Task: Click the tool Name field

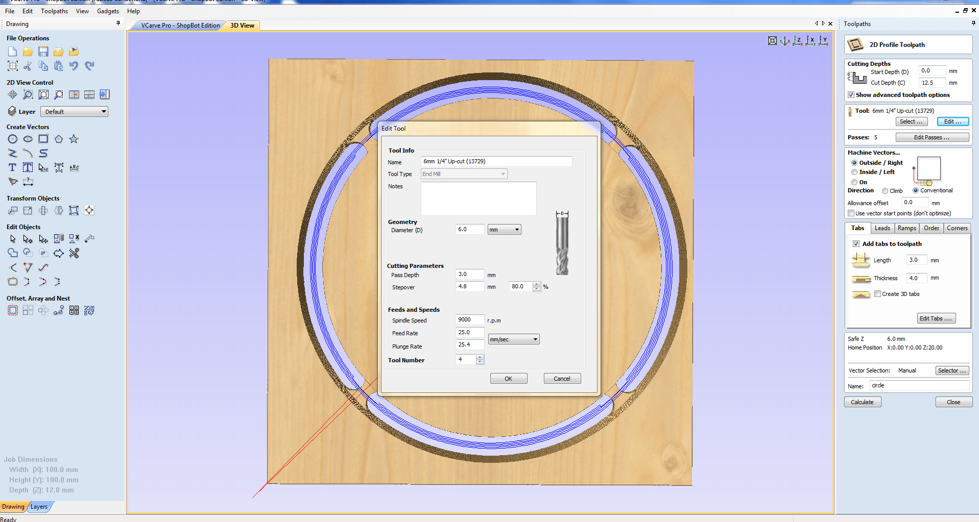Action: click(x=496, y=161)
